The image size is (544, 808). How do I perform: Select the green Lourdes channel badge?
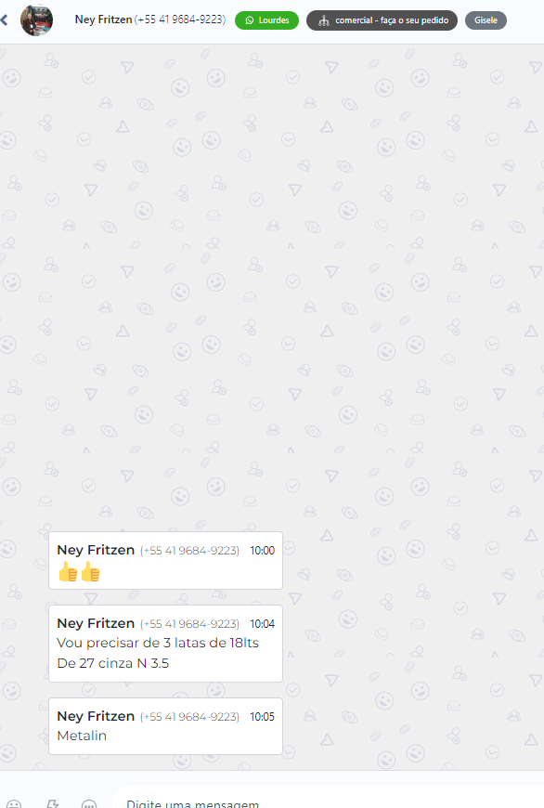point(266,20)
